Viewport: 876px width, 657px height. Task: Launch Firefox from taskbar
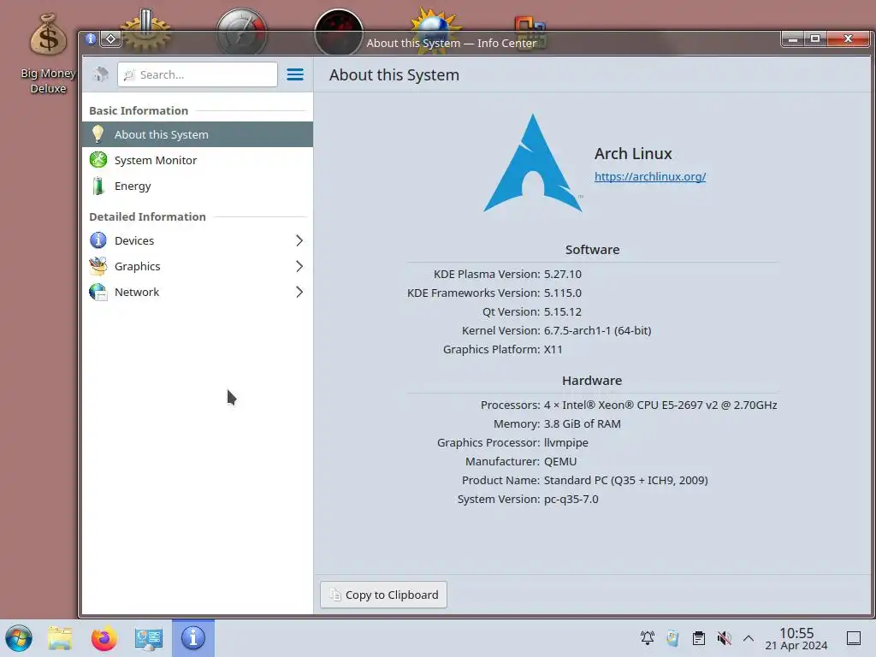[x=104, y=638]
